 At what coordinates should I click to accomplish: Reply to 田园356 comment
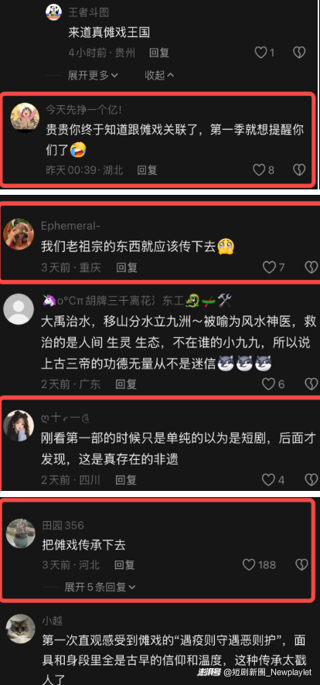point(125,565)
